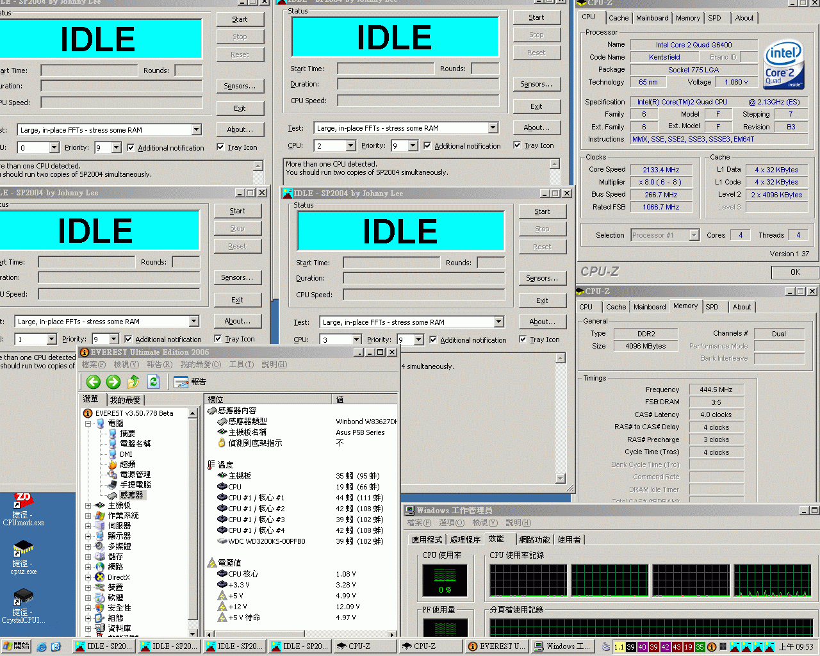Open EVEREST 報告 report toolbar button

(190, 382)
